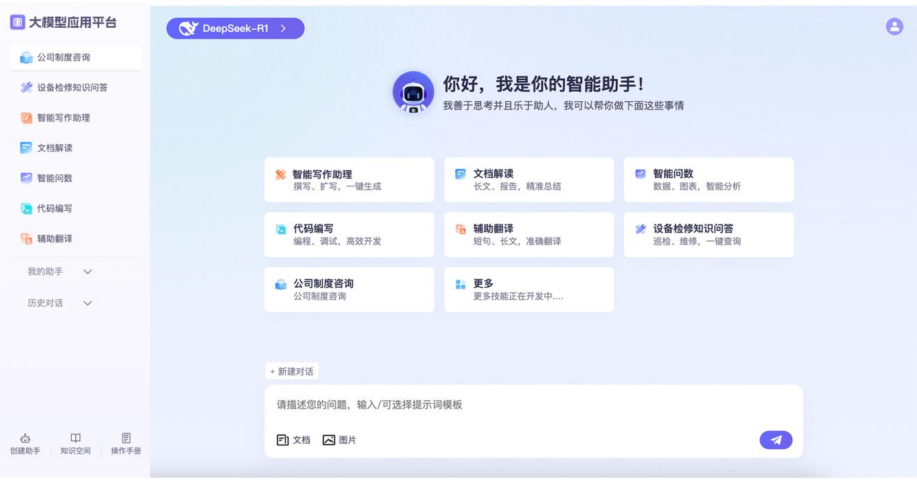Click card subtitle 巡检、维修，一键查询

tap(697, 242)
